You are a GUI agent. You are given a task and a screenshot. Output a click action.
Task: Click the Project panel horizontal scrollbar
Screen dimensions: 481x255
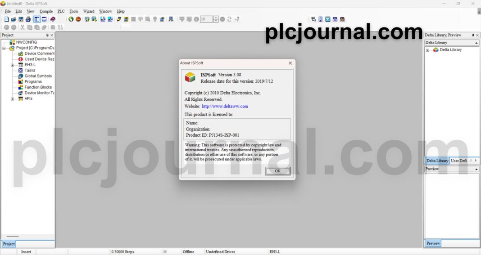13,237
